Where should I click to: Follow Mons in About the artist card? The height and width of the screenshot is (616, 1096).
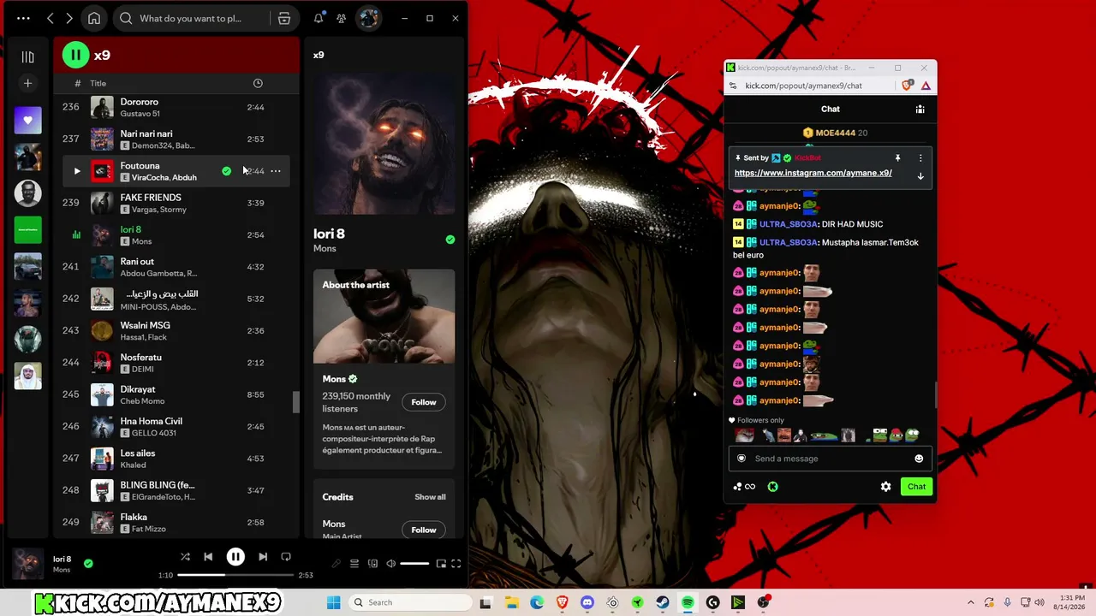[424, 402]
